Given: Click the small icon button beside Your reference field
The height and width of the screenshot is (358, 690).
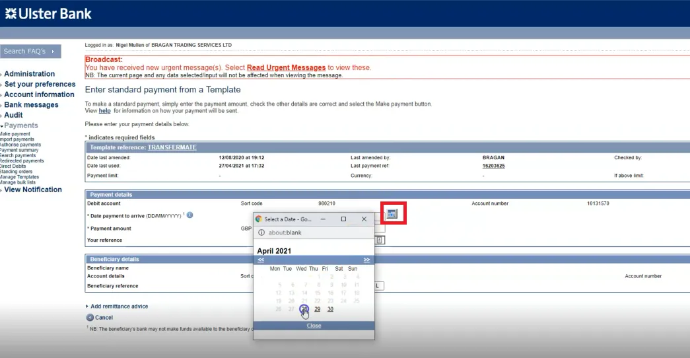Looking at the screenshot, I should pyautogui.click(x=380, y=240).
